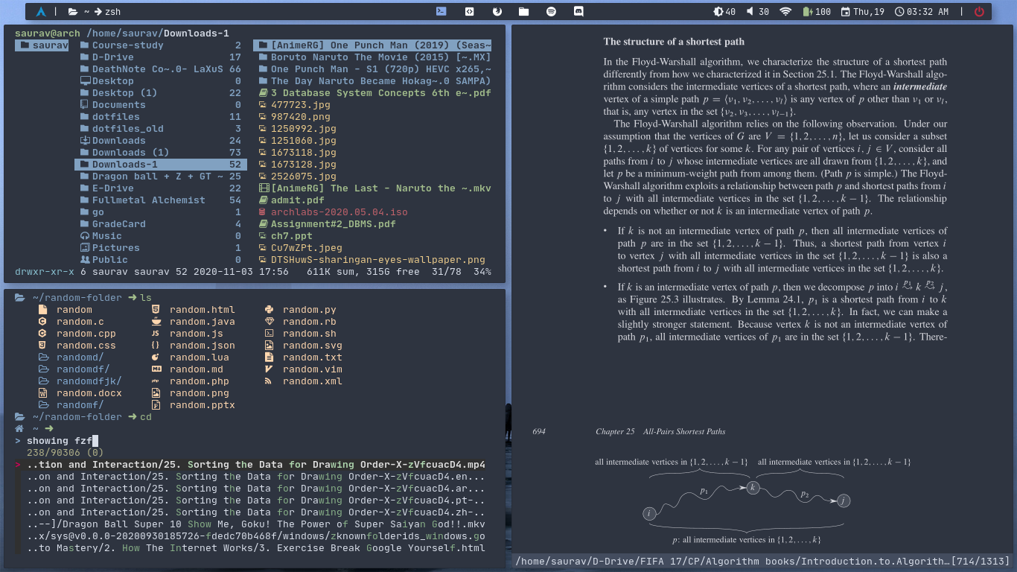The height and width of the screenshot is (572, 1017).
Task: Select the highlighted One Punch Man (2019) folder
Action: coord(372,45)
